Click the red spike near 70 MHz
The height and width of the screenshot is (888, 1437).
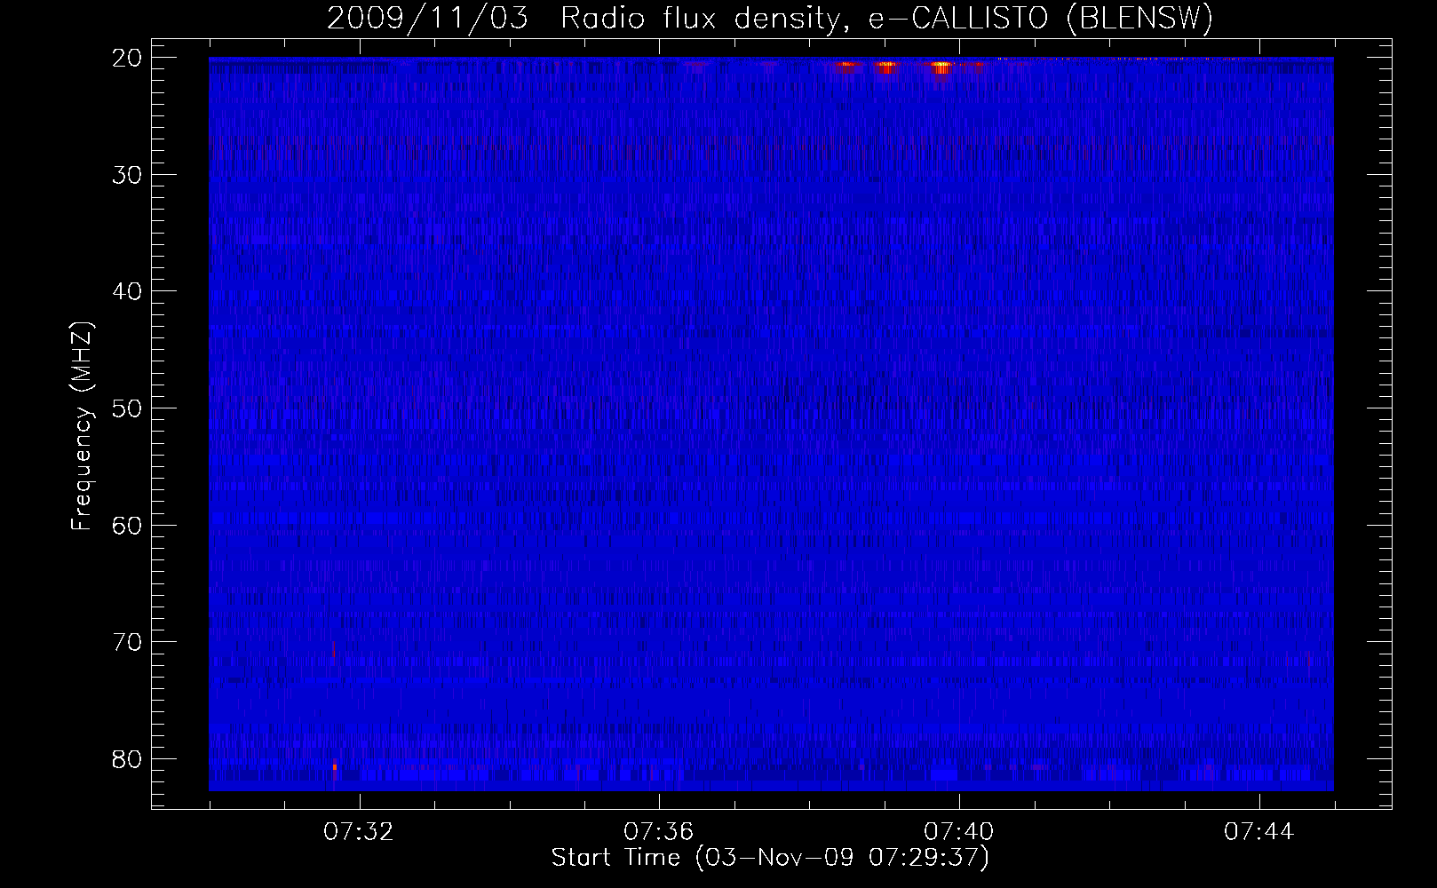(x=334, y=649)
